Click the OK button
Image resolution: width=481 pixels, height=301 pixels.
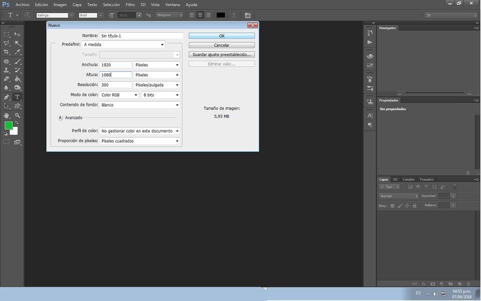click(x=222, y=36)
